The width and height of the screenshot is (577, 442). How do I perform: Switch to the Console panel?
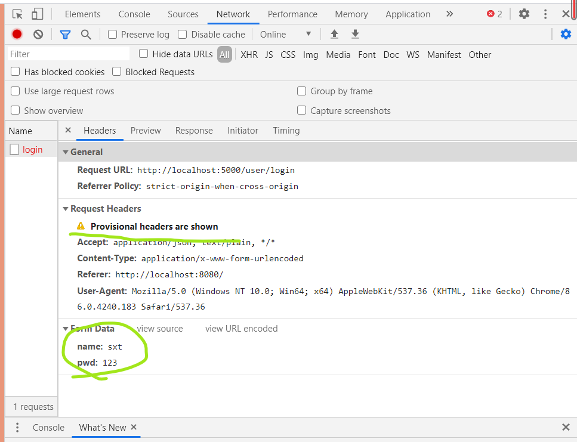pos(134,14)
